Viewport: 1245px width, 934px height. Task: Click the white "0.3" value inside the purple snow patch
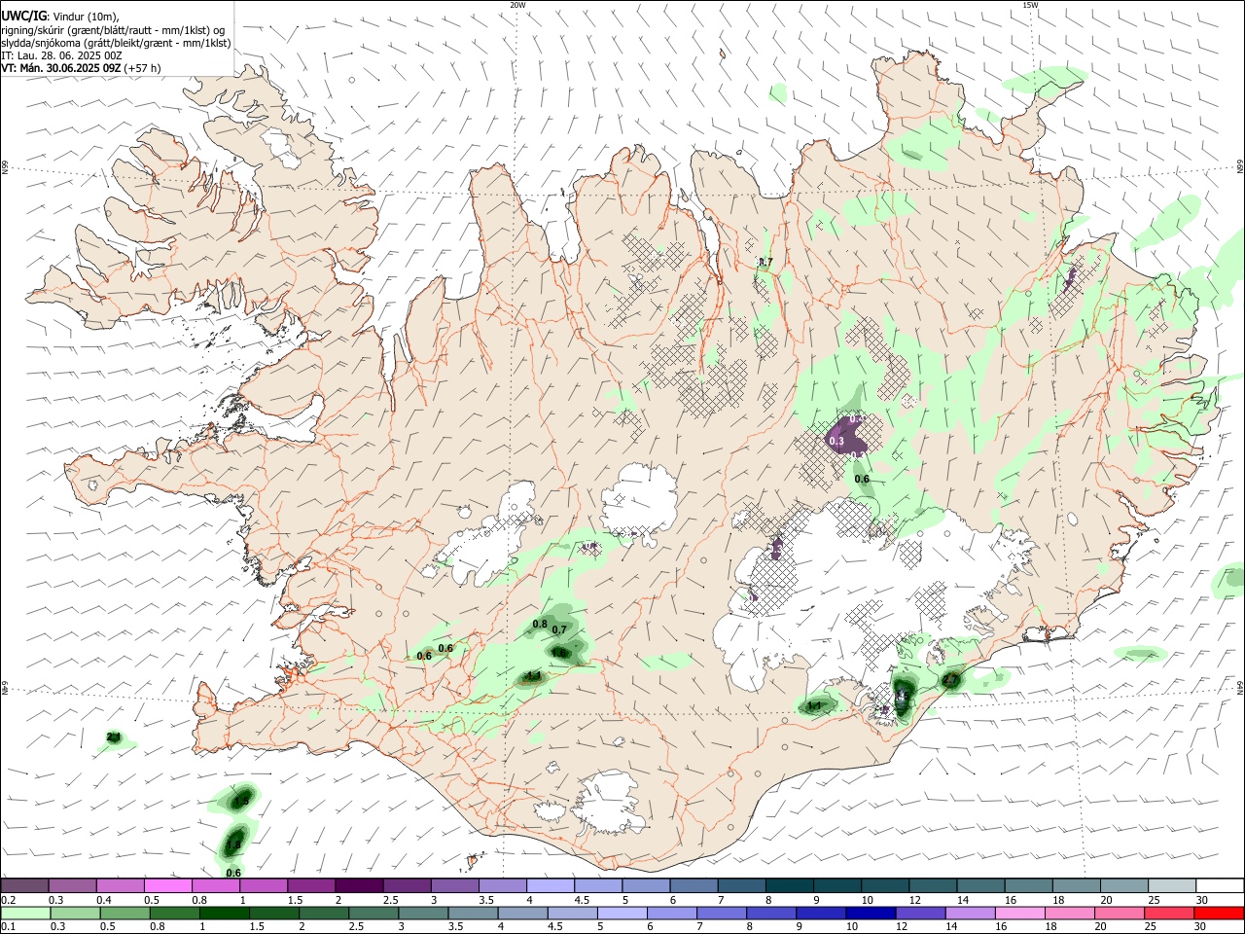click(836, 442)
